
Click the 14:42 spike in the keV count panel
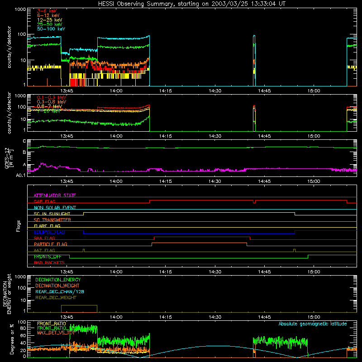(254, 61)
